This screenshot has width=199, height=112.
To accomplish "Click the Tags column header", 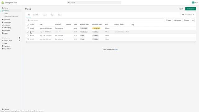I will click(133, 25).
